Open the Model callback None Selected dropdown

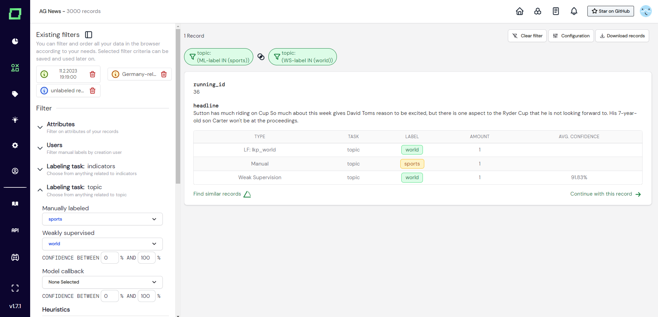[x=102, y=282]
